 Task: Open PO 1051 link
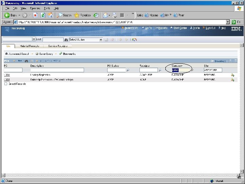[x=7, y=75]
